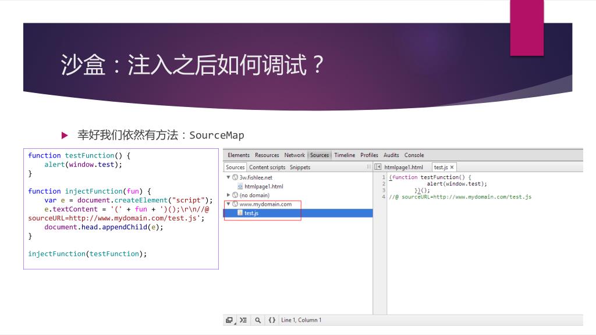
Task: Select the Sources panel tab in top bar
Action: 320,155
